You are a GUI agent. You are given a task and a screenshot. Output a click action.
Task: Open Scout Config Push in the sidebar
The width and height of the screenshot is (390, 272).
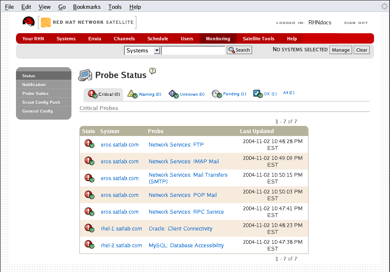[44, 102]
